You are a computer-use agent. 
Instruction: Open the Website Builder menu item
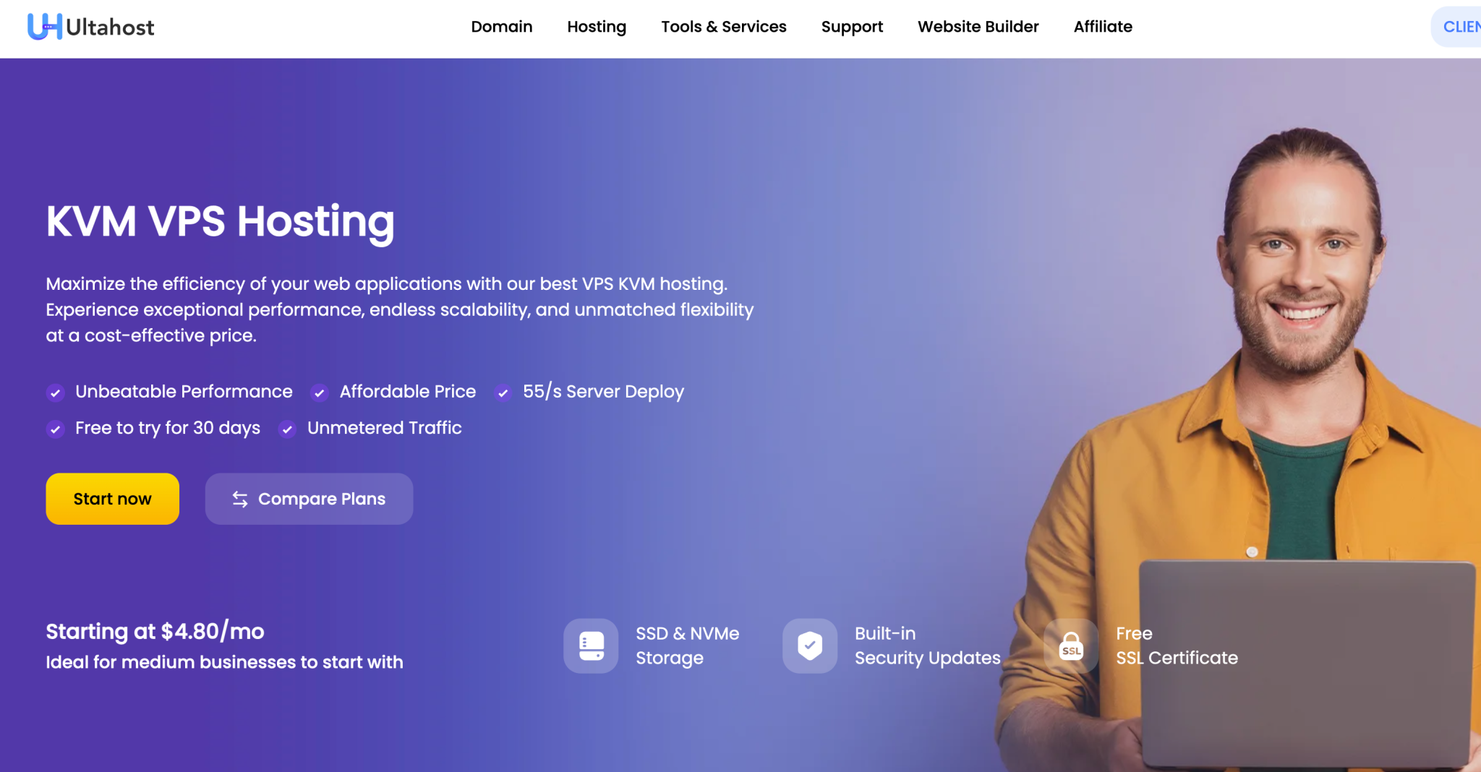[978, 27]
